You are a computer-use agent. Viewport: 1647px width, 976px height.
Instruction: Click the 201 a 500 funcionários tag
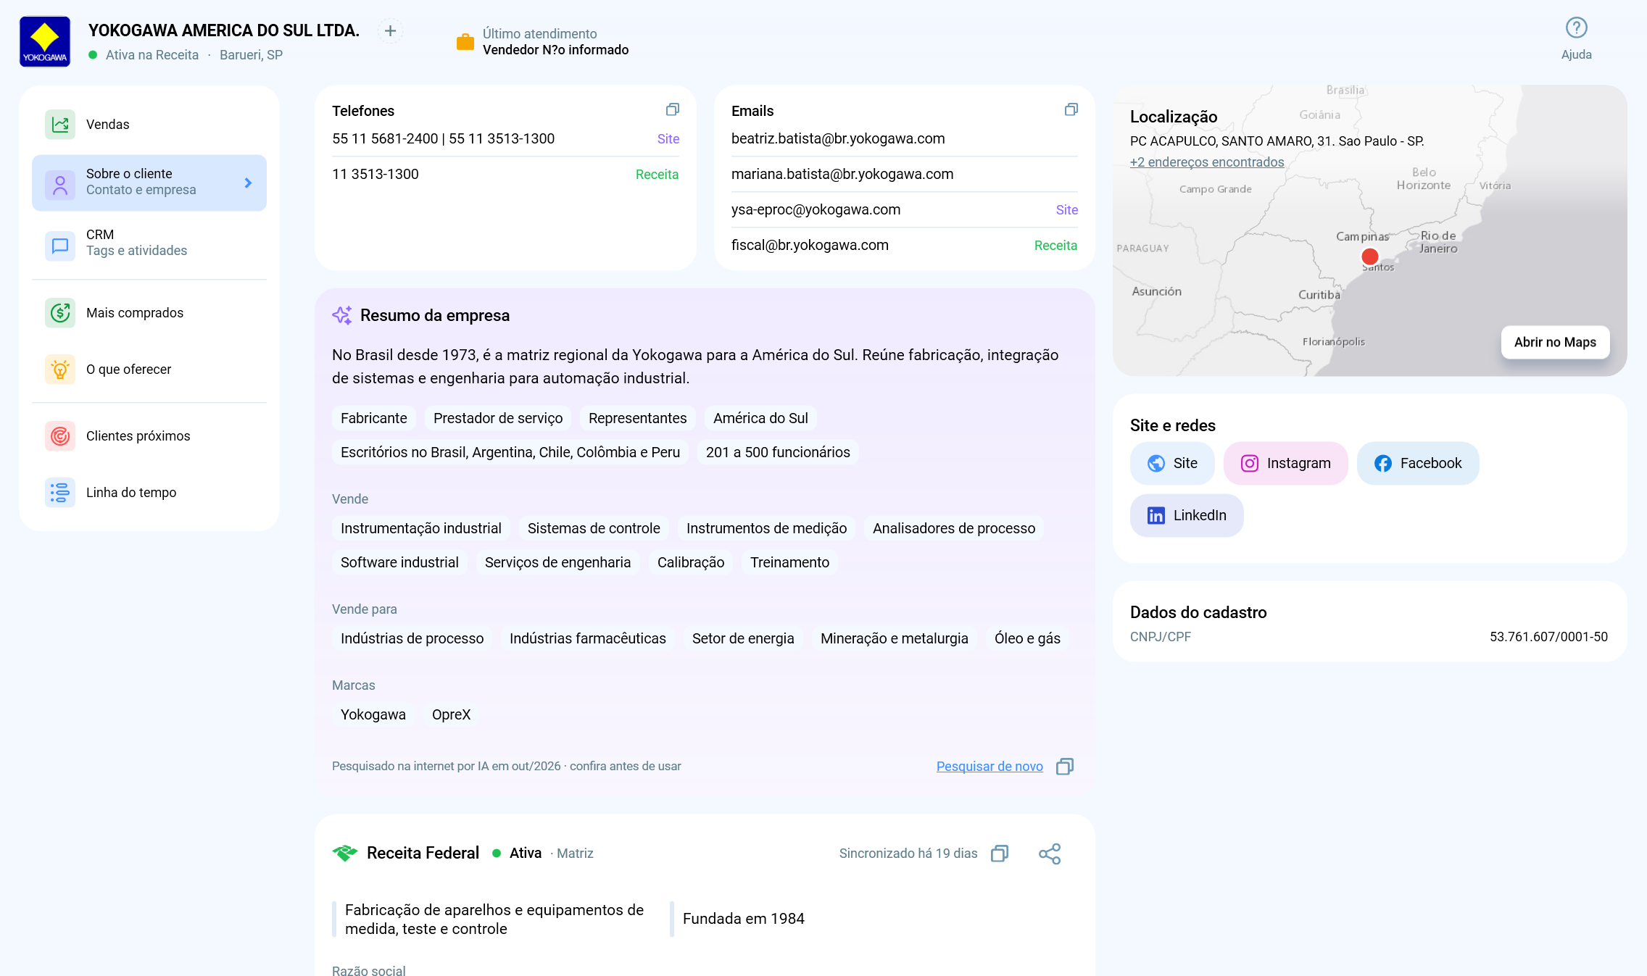point(778,452)
